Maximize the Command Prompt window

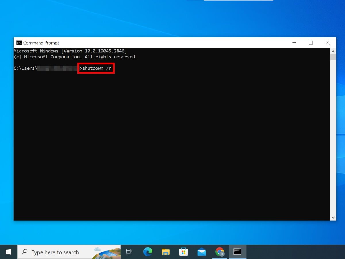click(x=311, y=43)
